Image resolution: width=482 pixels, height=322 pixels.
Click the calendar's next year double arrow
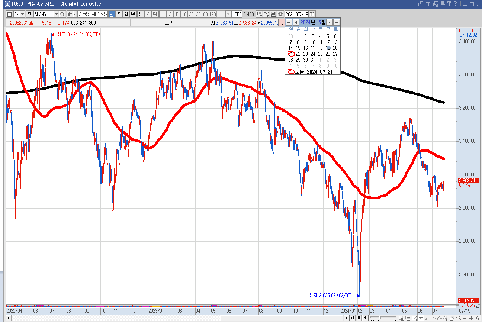336,22
